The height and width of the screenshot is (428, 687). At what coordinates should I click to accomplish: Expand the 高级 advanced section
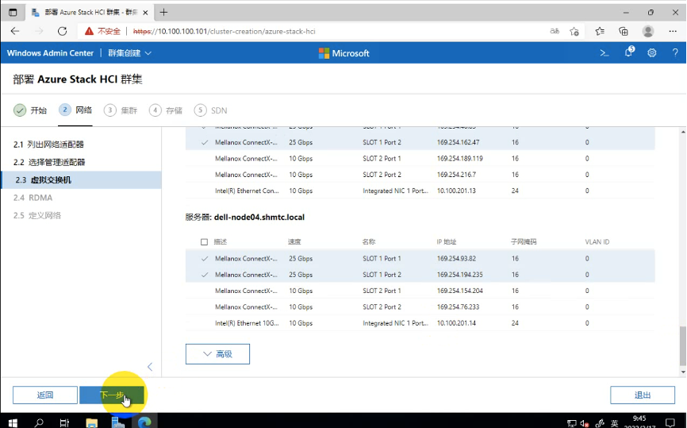coord(217,354)
